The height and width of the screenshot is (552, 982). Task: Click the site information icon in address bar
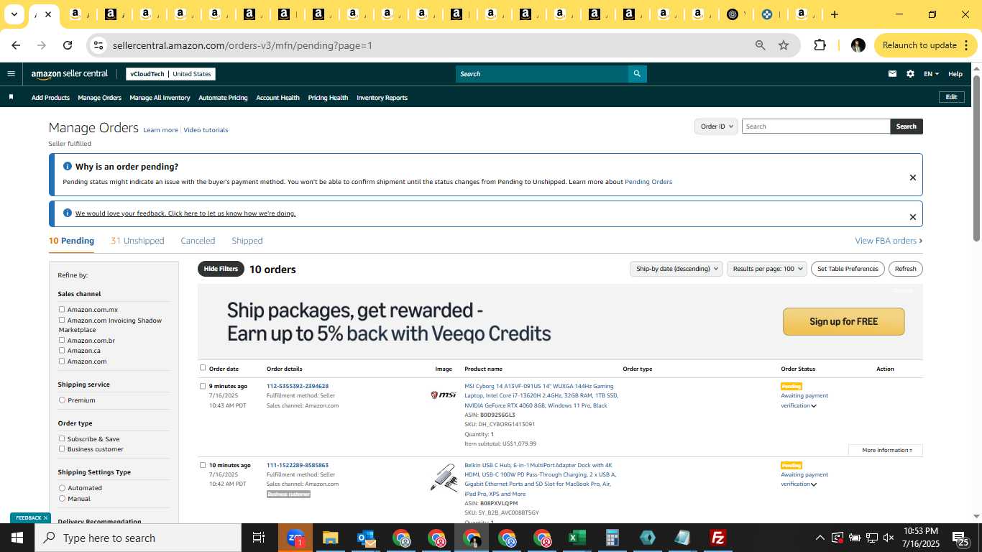tap(98, 45)
